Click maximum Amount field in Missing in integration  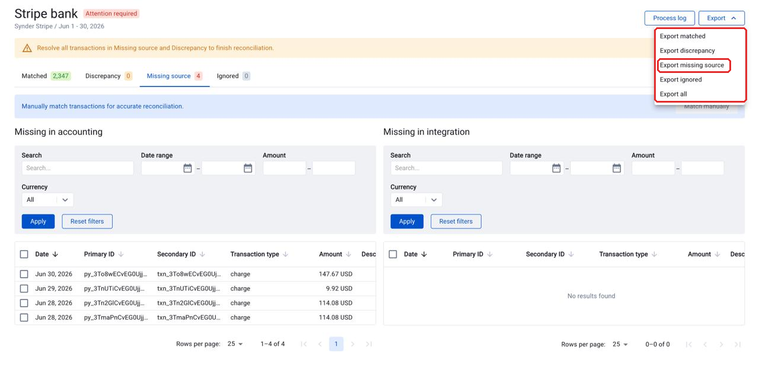pyautogui.click(x=703, y=168)
